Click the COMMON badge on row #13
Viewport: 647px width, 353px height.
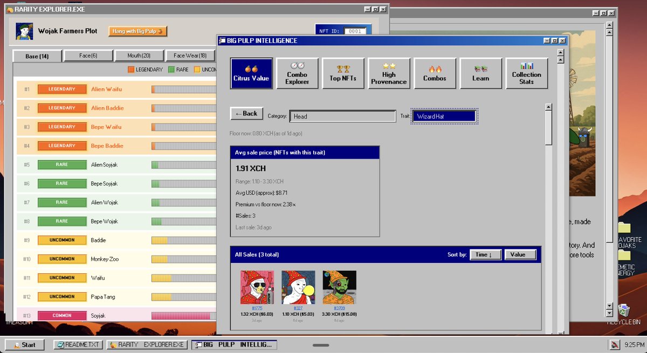pyautogui.click(x=62, y=315)
